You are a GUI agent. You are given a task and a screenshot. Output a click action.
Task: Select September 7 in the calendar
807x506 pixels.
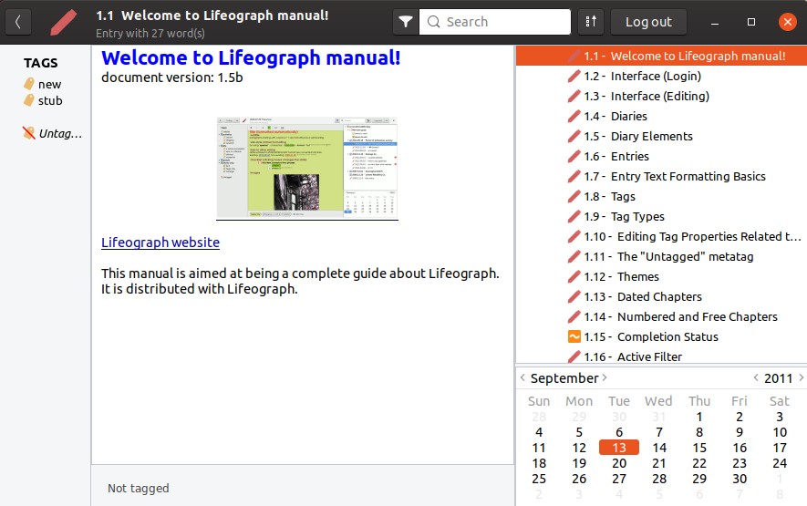[659, 432]
